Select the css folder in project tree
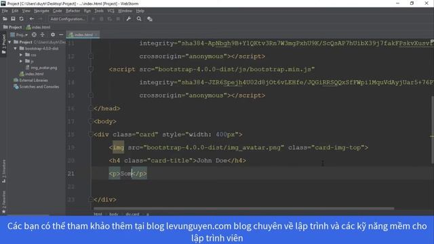 point(31,55)
